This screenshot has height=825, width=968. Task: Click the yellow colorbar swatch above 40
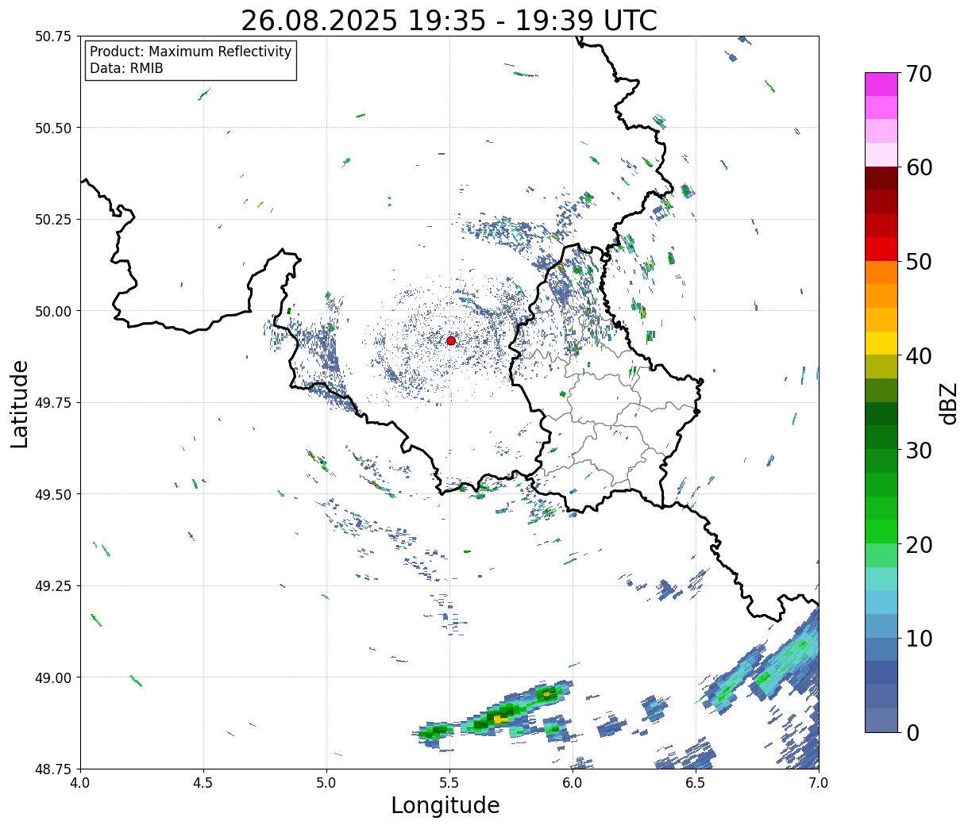881,343
